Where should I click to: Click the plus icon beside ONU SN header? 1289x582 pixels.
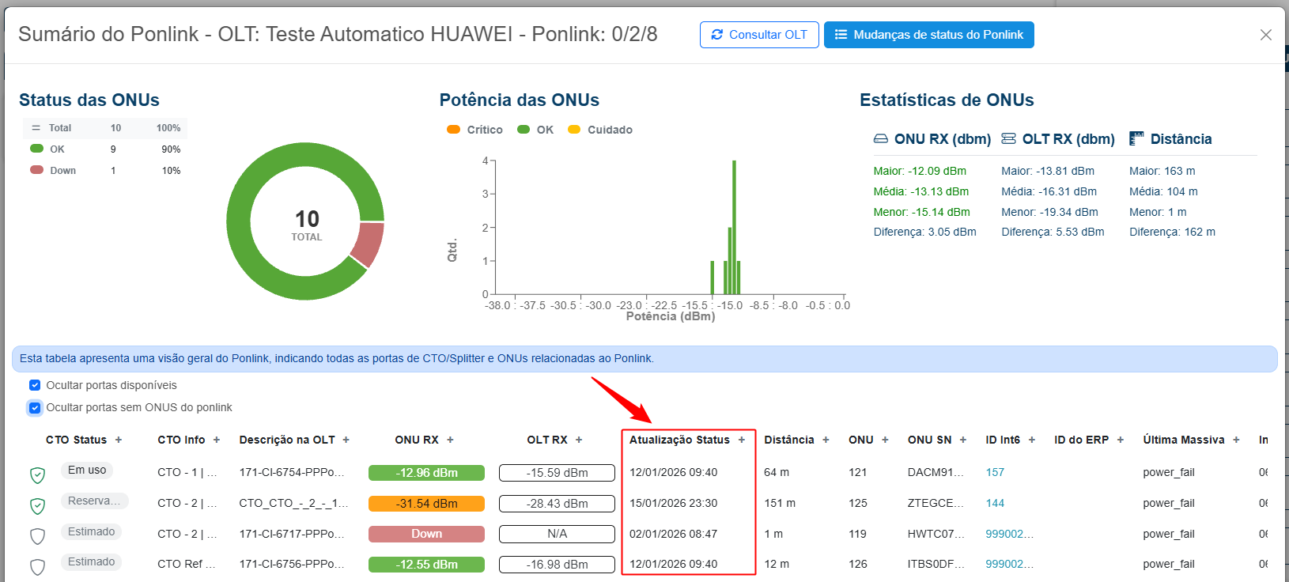[963, 440]
